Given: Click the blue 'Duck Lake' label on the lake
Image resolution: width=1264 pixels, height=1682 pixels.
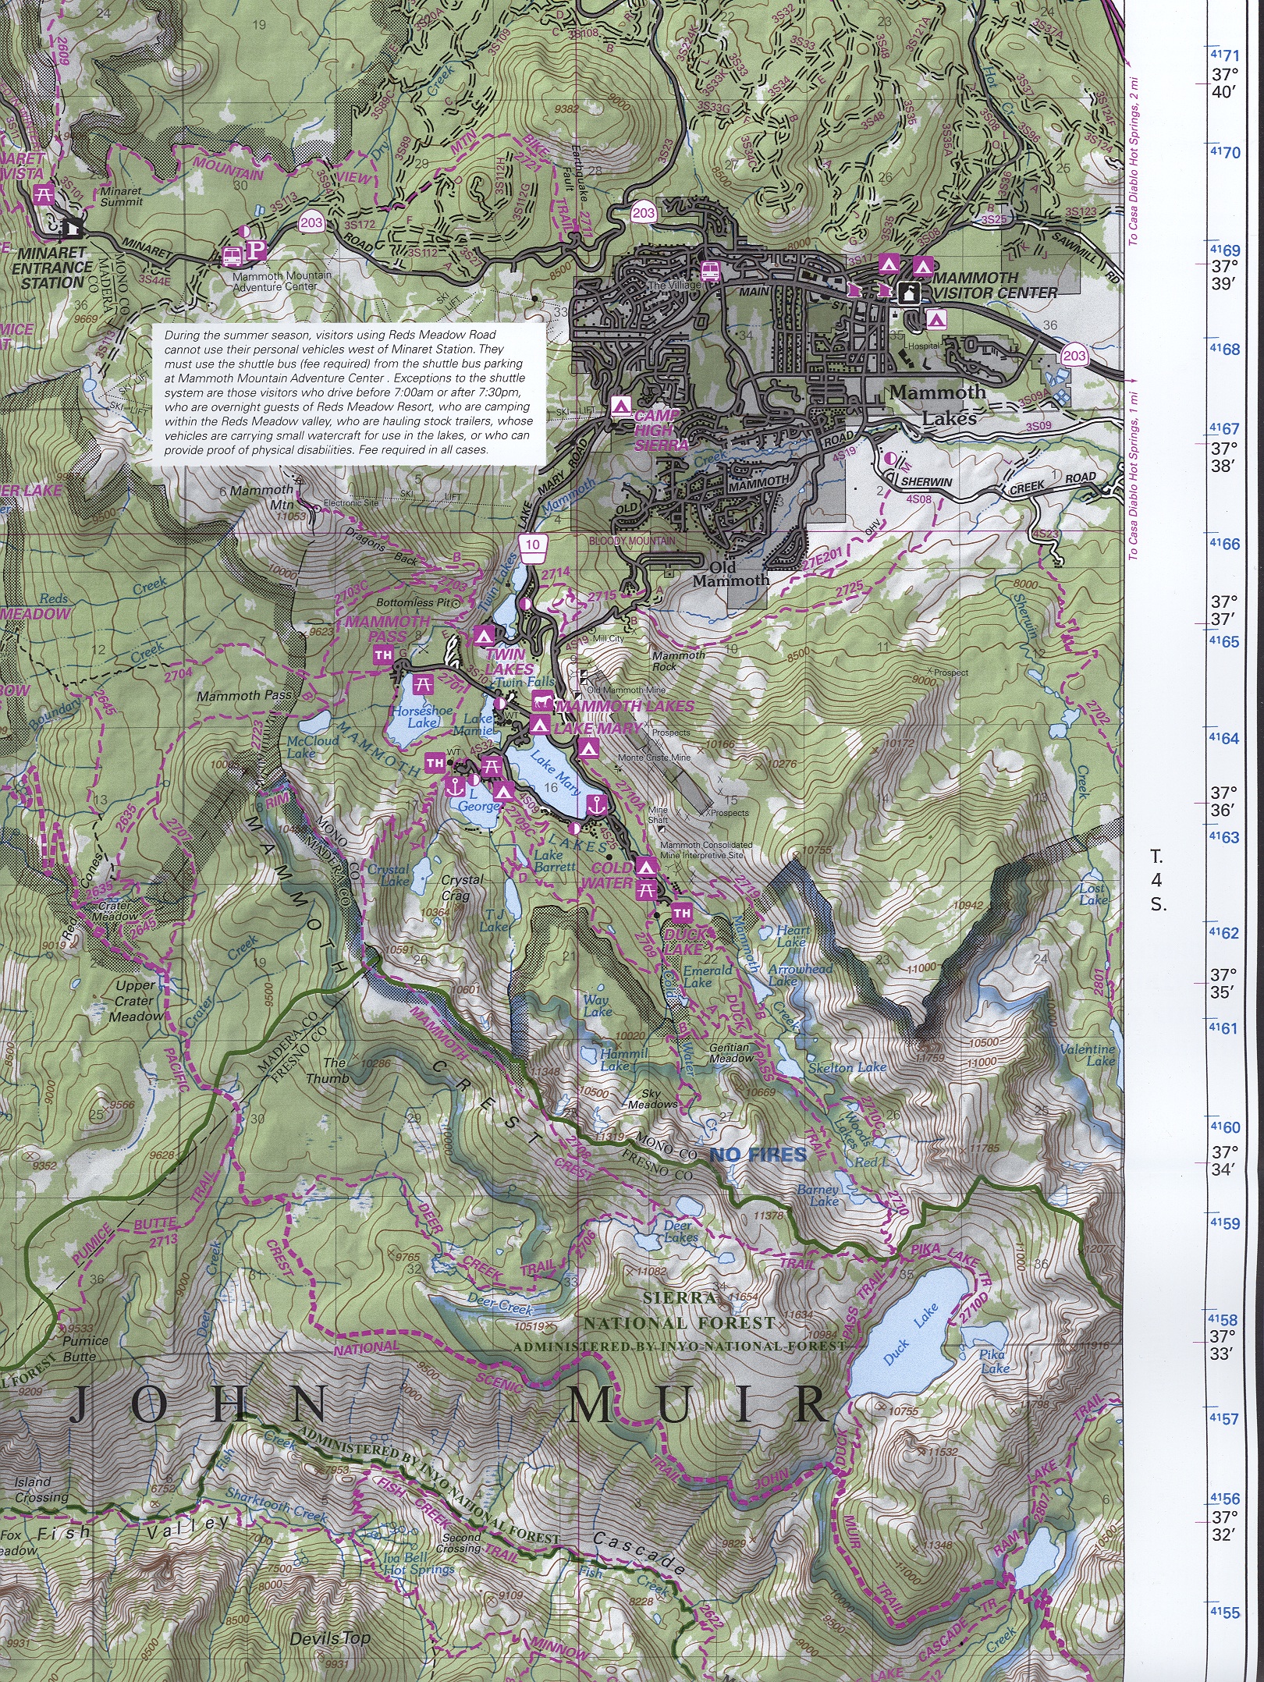Looking at the screenshot, I should pos(910,1332).
